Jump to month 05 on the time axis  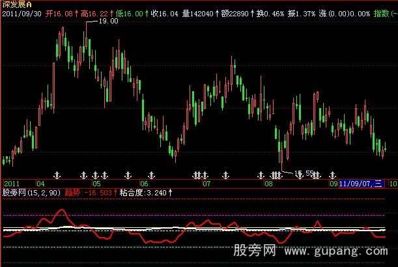coord(96,184)
